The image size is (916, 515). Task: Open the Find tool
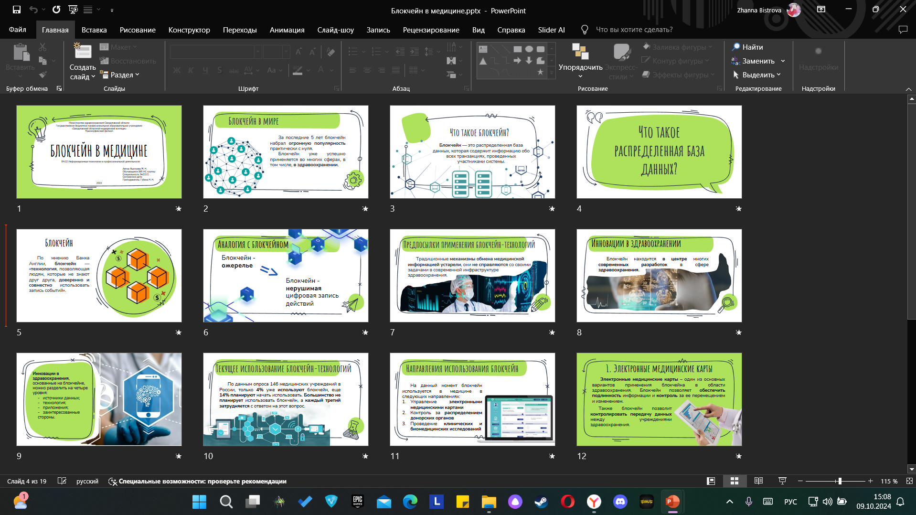tap(748, 47)
